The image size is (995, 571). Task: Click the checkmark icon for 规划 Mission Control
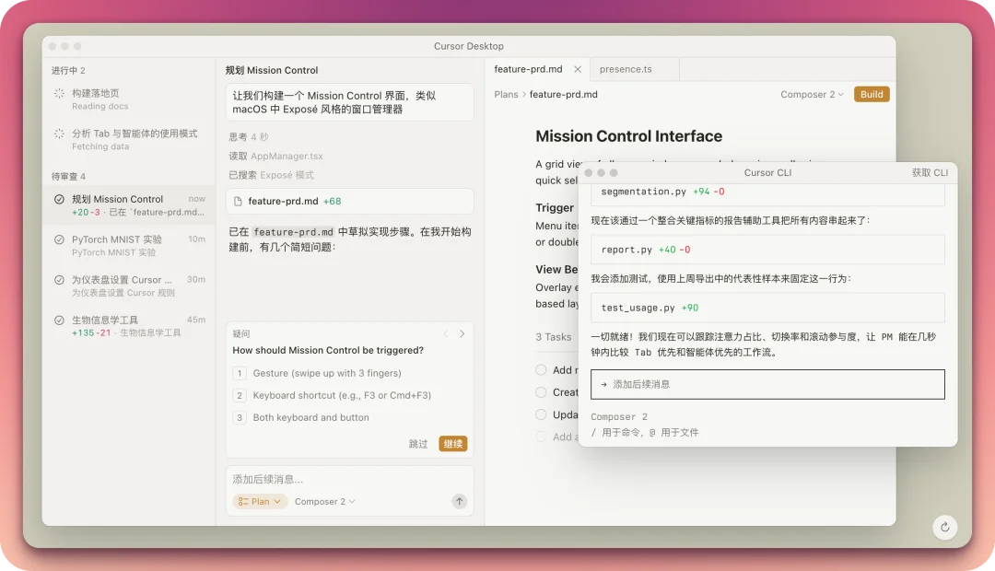coord(59,199)
